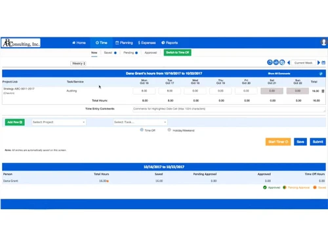The width and height of the screenshot is (328, 246).
Task: Delete the Auditing row with trash icon
Action: coord(323,91)
